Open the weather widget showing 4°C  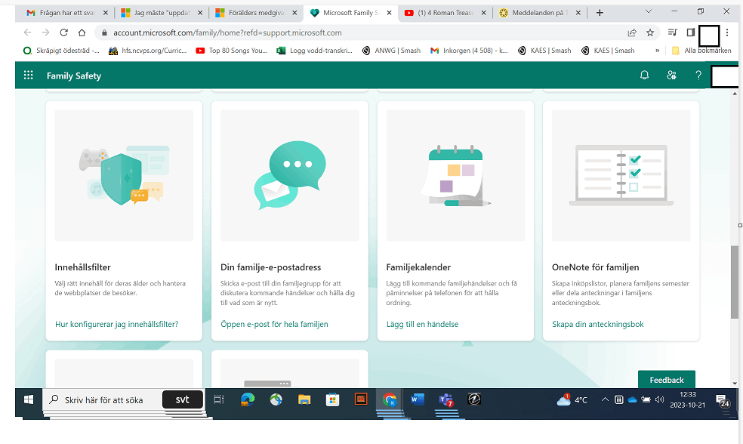[x=572, y=400]
